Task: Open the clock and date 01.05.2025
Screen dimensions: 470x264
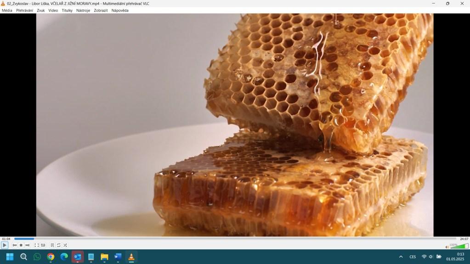Action: coord(455,257)
